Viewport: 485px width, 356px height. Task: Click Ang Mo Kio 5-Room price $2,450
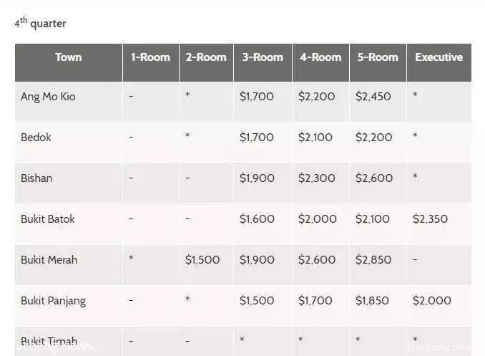coord(373,97)
